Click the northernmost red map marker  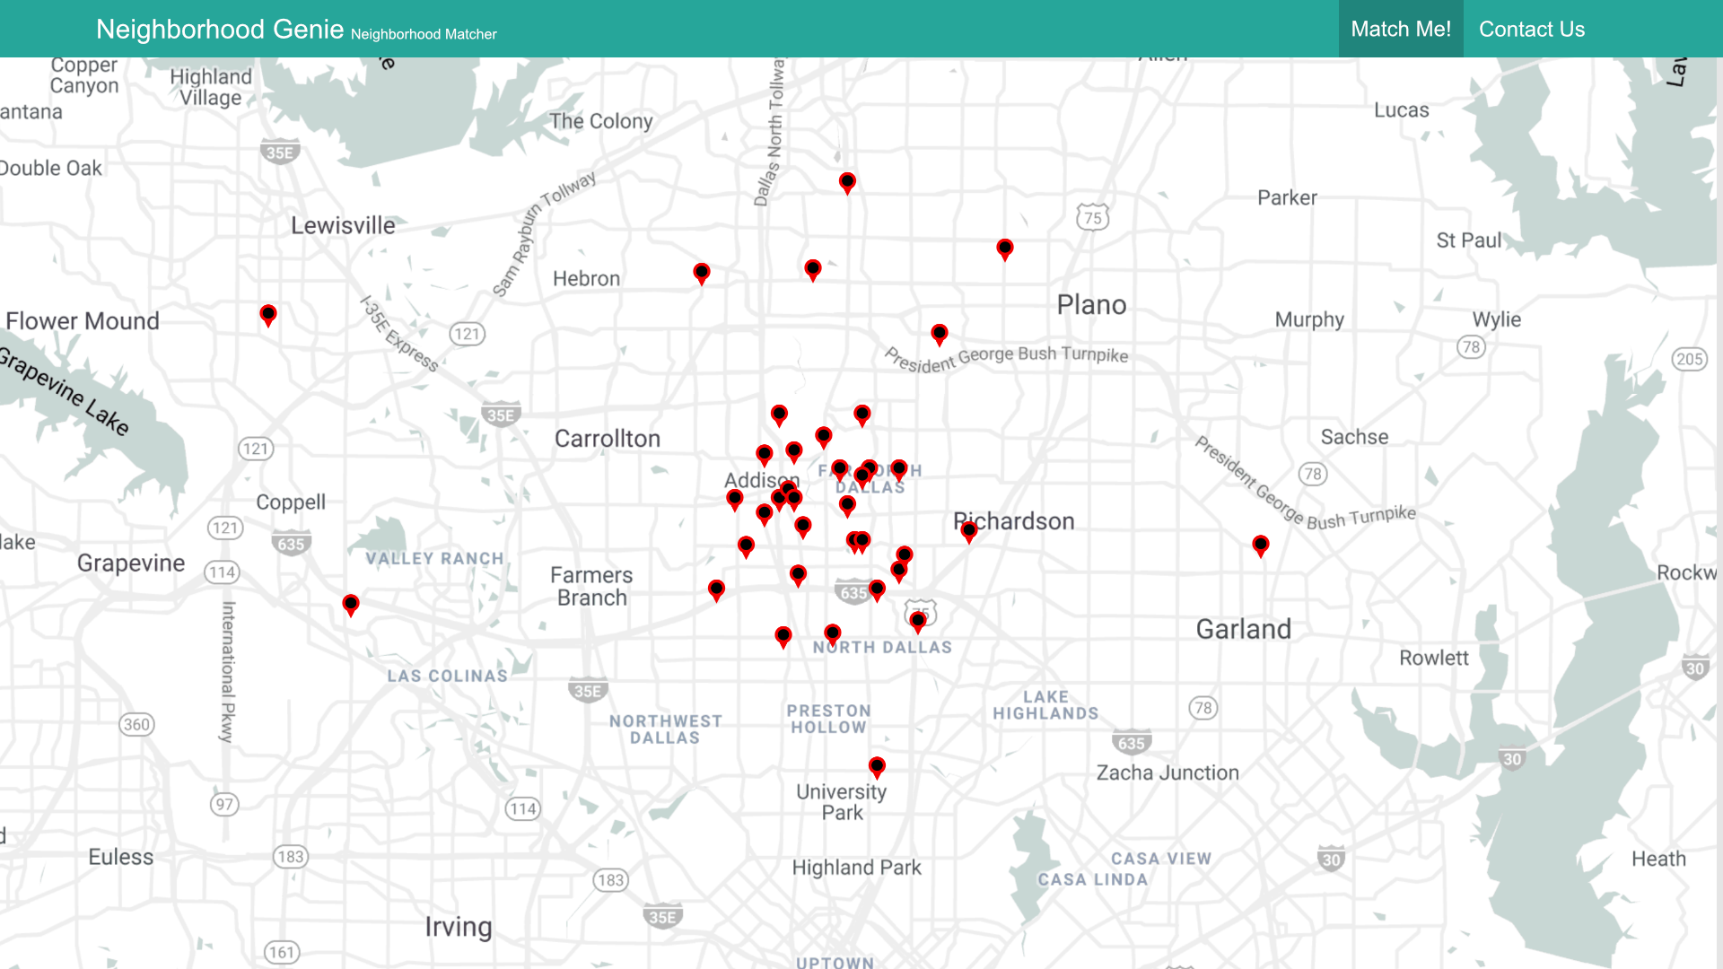(846, 182)
